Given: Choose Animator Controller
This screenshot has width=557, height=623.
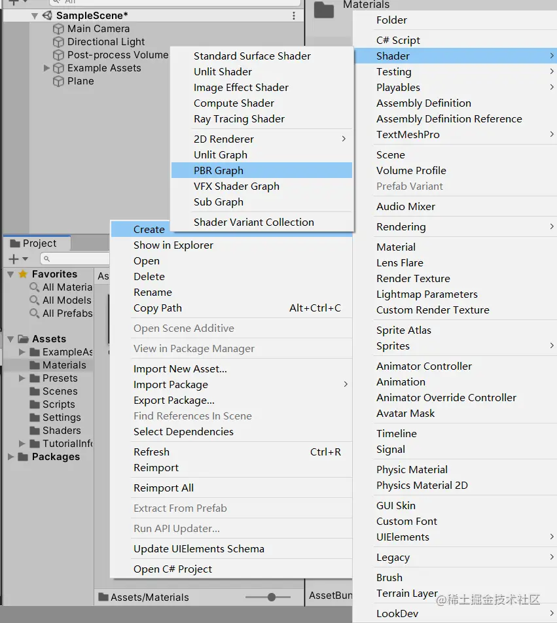Looking at the screenshot, I should coord(456,366).
